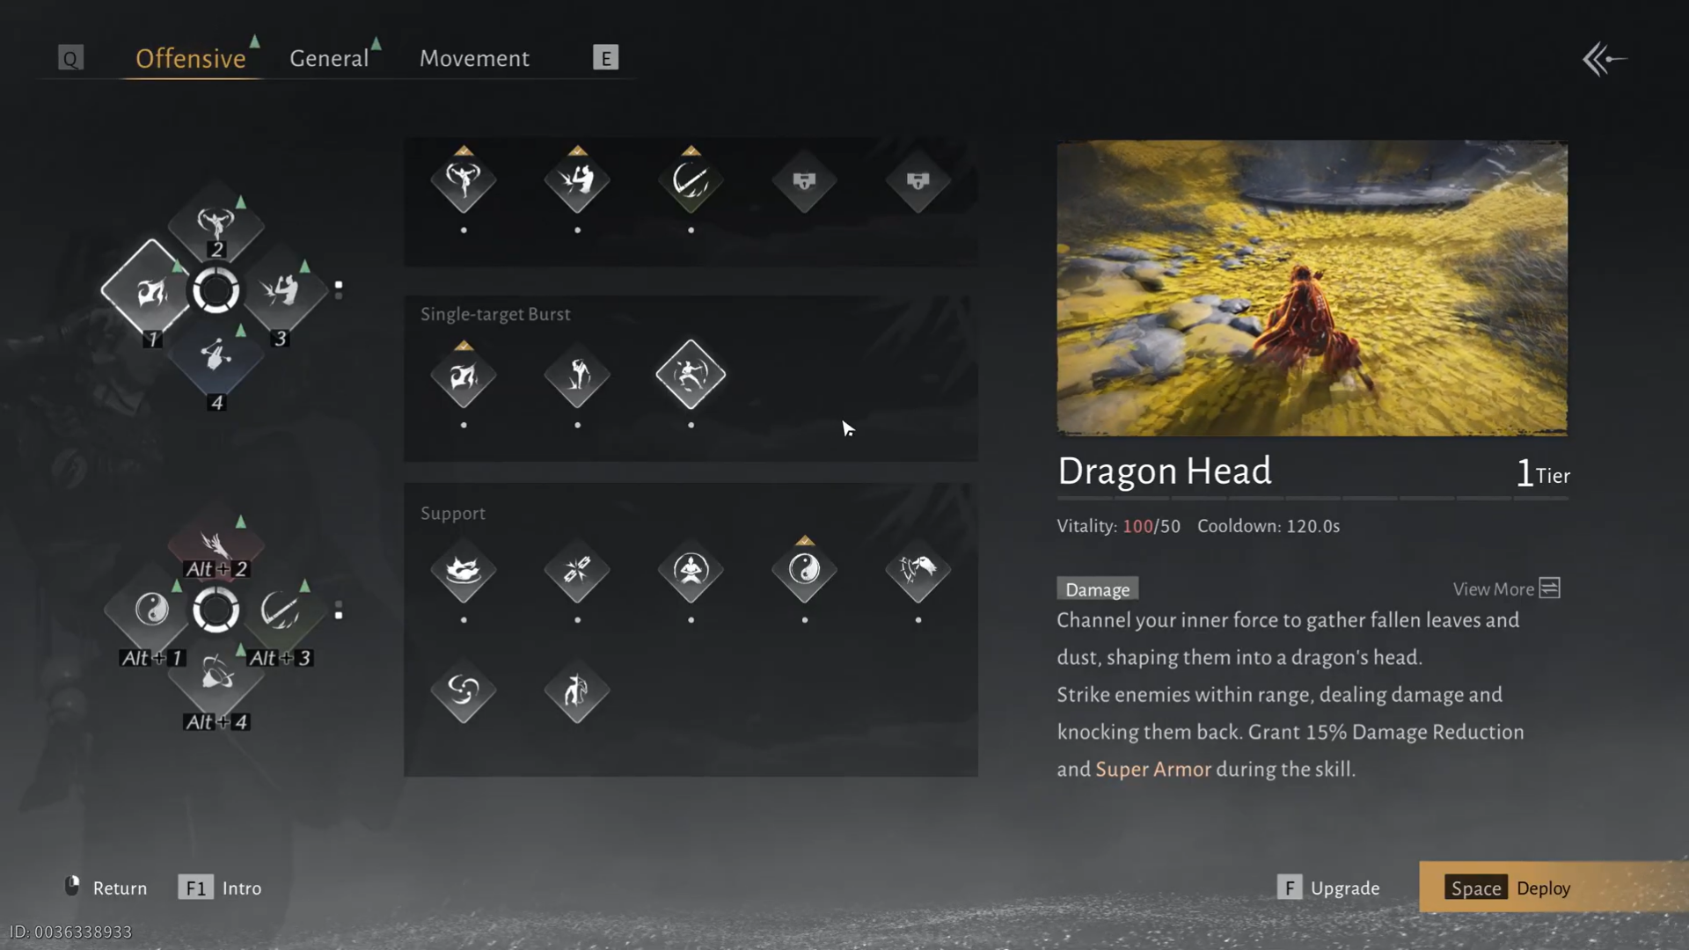Screen dimensions: 1689x950
Task: Click the lower skill wheel center ring
Action: pos(216,610)
